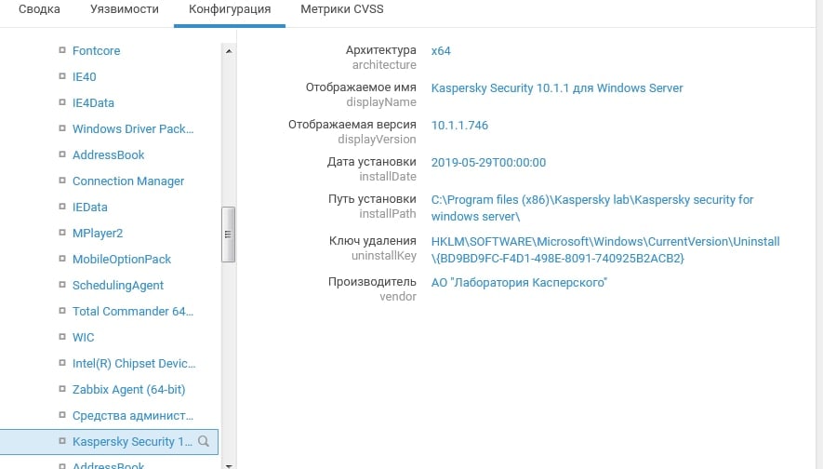Select the Средства администрирования entry
The width and height of the screenshot is (823, 469).
pos(133,415)
